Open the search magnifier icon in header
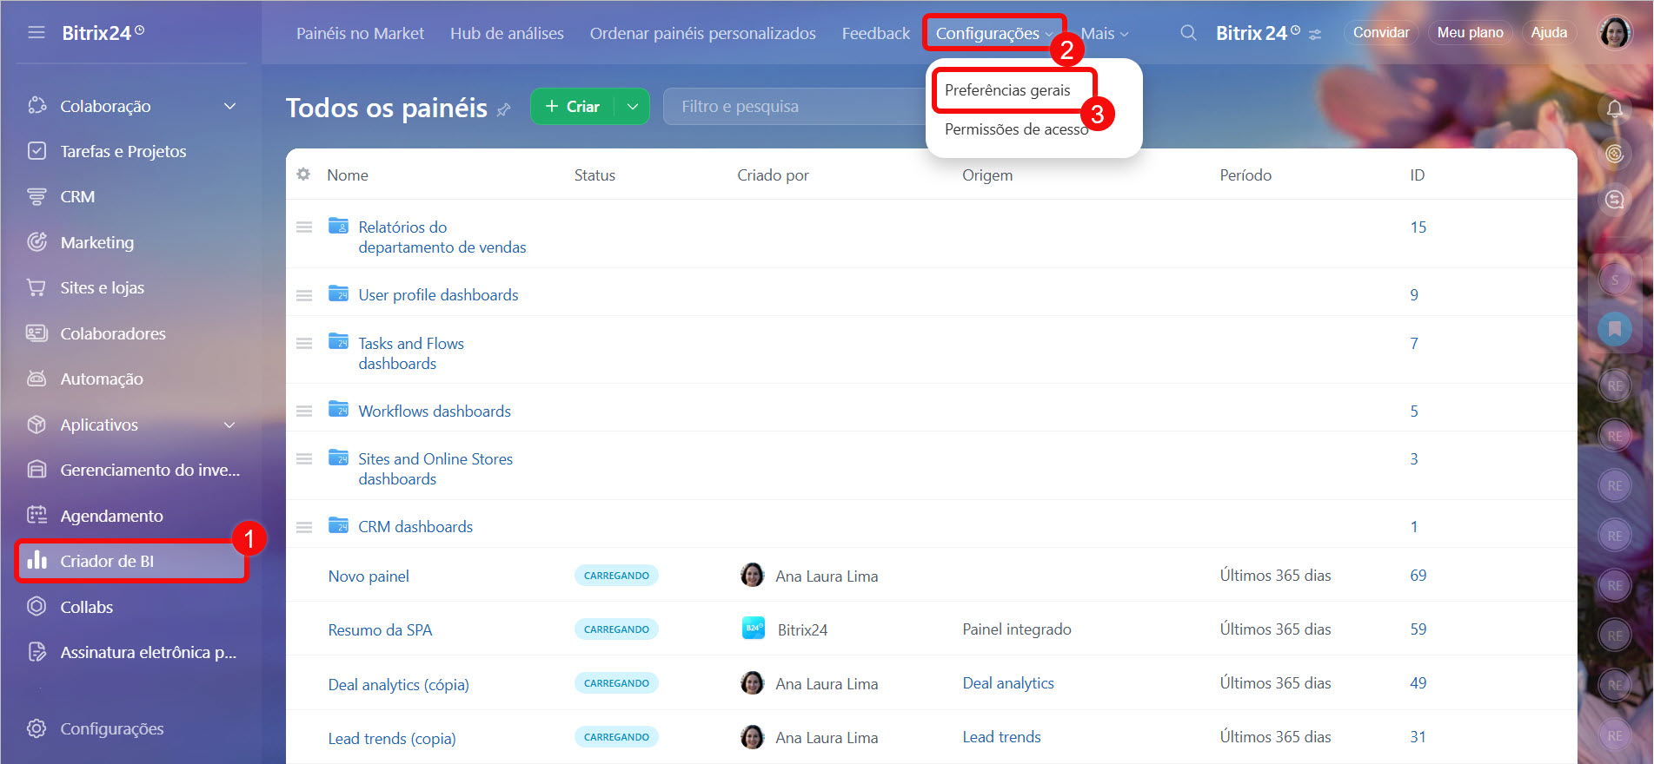Viewport: 1654px width, 764px height. coord(1187,33)
